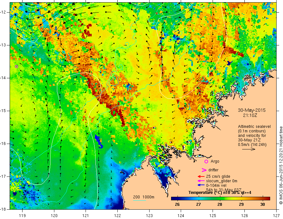Click the latitude label '-16'

click(x=3, y=144)
